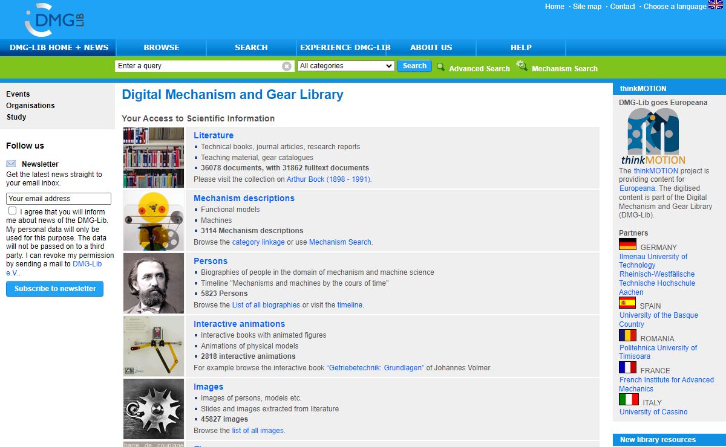This screenshot has width=726, height=447.
Task: Open University of the Basque Country link
Action: (659, 320)
